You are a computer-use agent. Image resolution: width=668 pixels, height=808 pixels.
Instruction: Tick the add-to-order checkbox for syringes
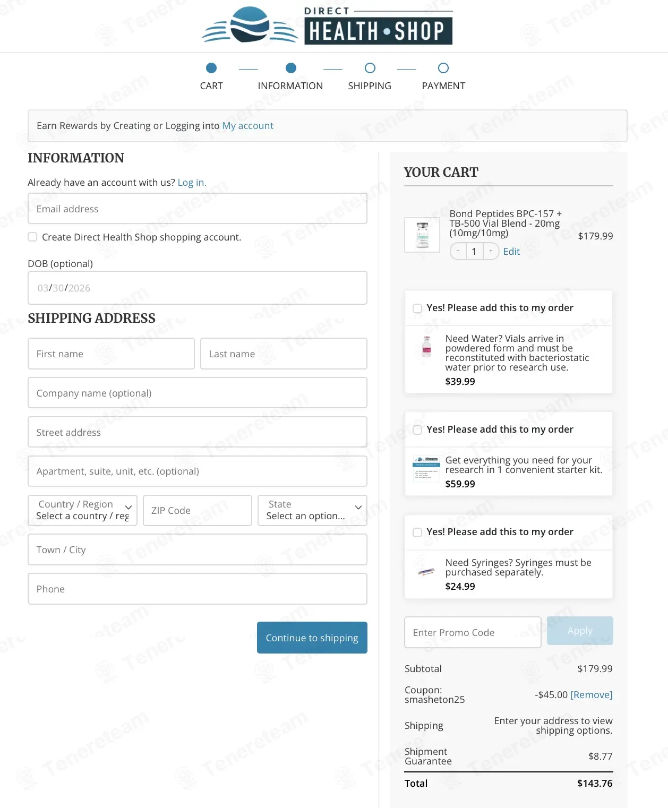point(417,532)
